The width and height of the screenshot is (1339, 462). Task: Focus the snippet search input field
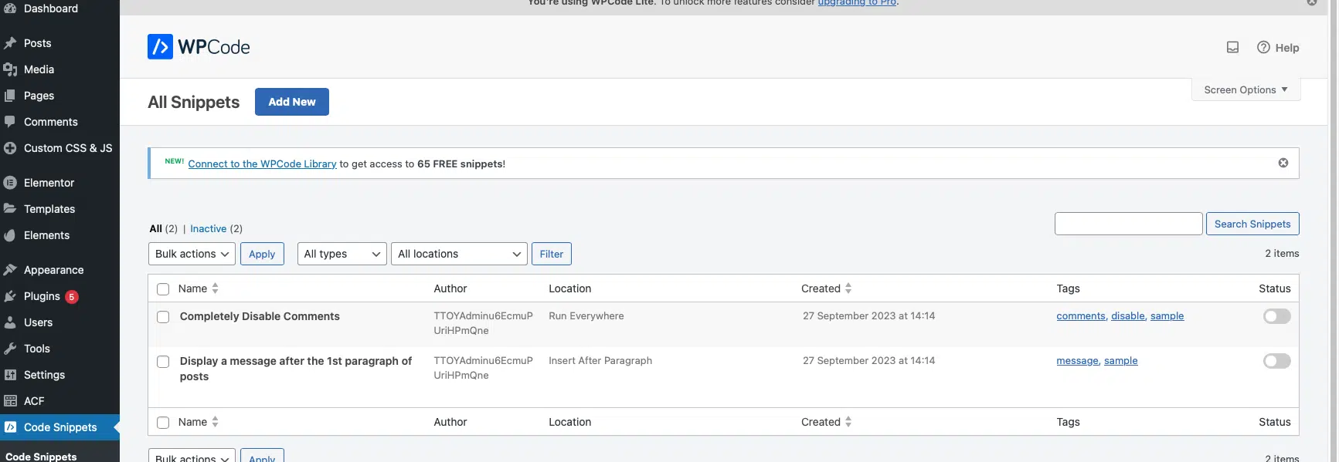[1128, 224]
